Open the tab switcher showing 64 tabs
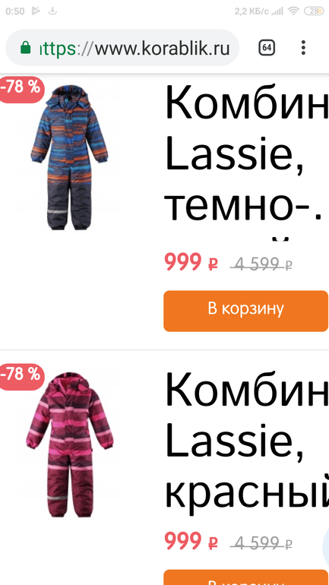This screenshot has width=329, height=585. click(x=267, y=48)
